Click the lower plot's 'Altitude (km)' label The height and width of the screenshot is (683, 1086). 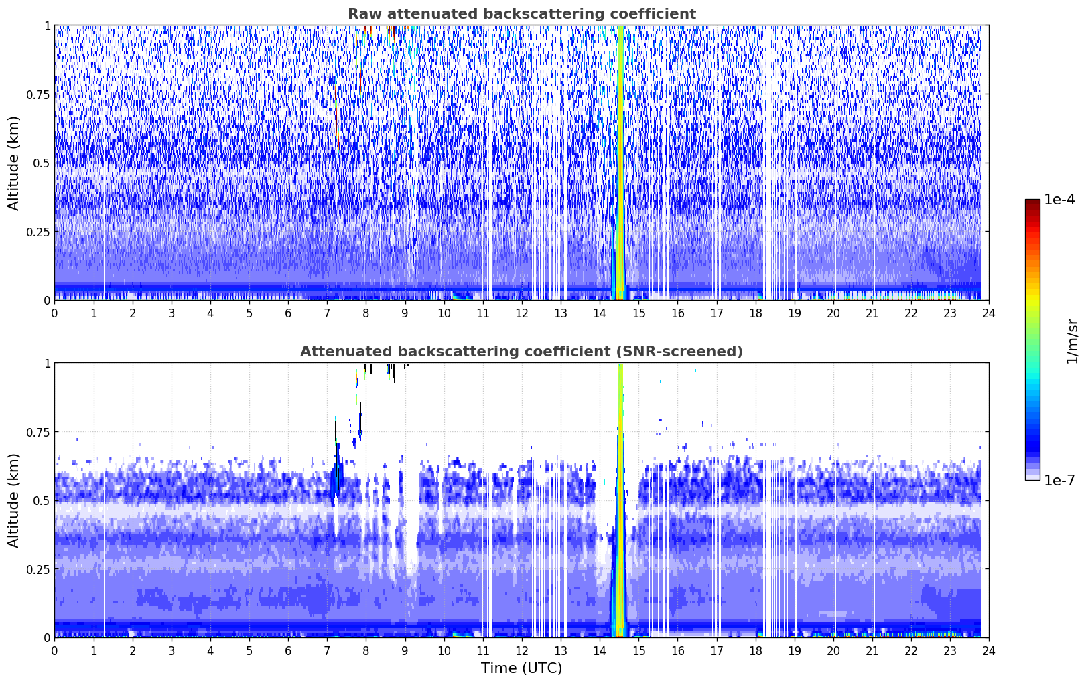coord(14,500)
